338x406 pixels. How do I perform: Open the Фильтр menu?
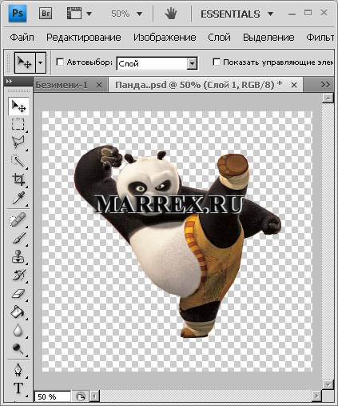coord(320,38)
